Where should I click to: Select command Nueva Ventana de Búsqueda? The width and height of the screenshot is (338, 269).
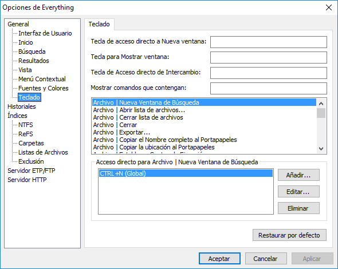(204, 102)
